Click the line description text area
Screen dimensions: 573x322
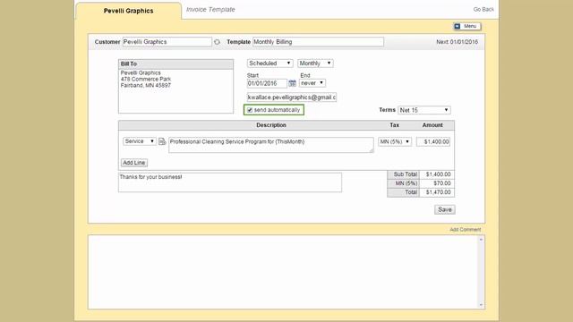click(x=271, y=145)
